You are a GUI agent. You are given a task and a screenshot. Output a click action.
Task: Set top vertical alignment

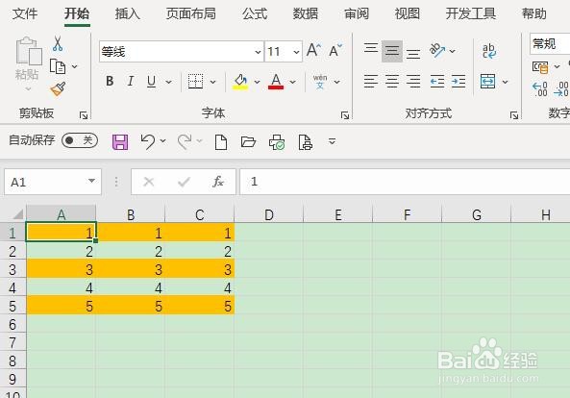(x=371, y=48)
